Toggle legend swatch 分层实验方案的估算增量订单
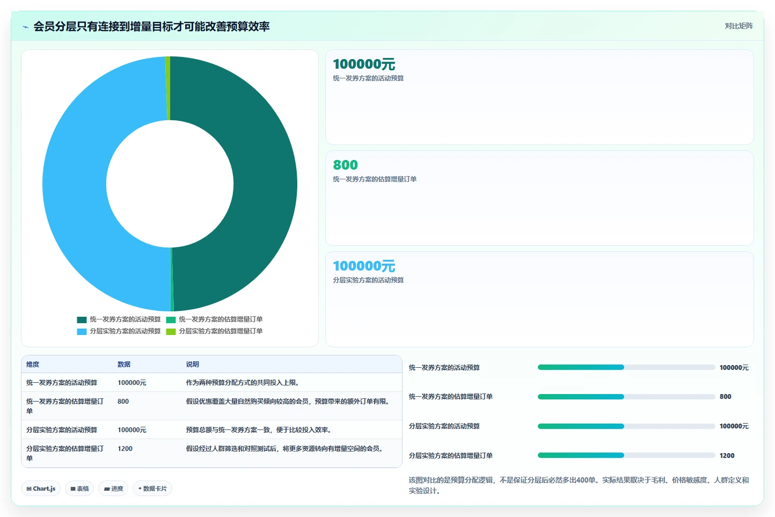The image size is (775, 517). click(171, 331)
